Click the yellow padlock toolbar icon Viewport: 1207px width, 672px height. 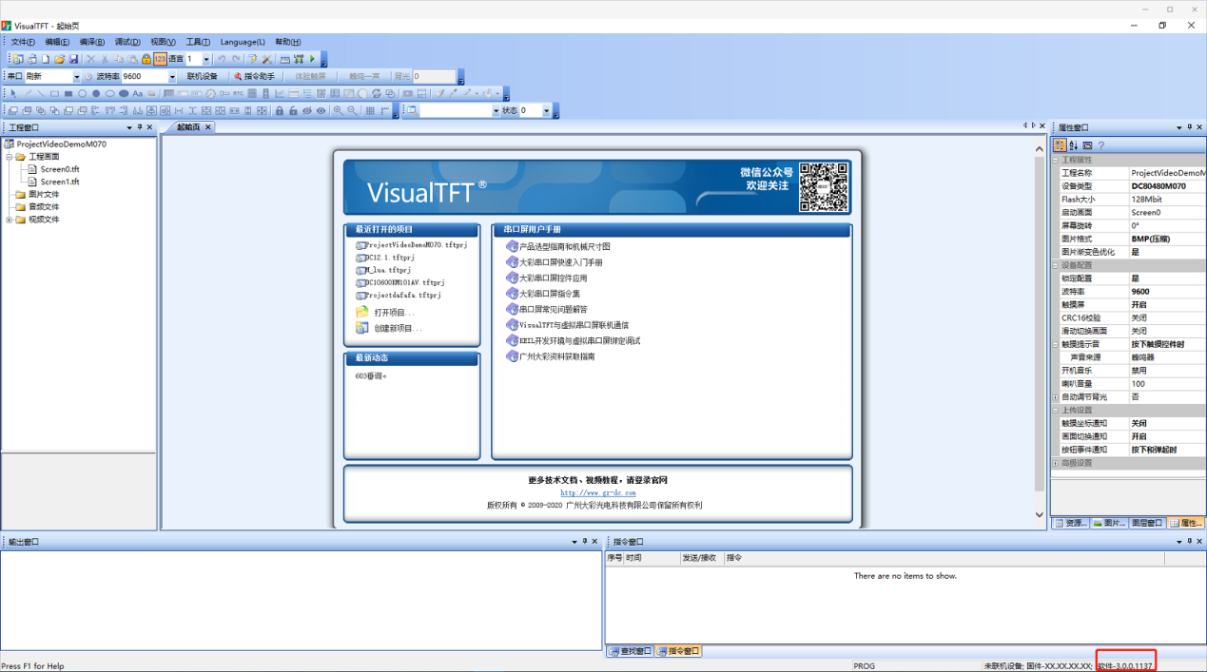point(146,59)
